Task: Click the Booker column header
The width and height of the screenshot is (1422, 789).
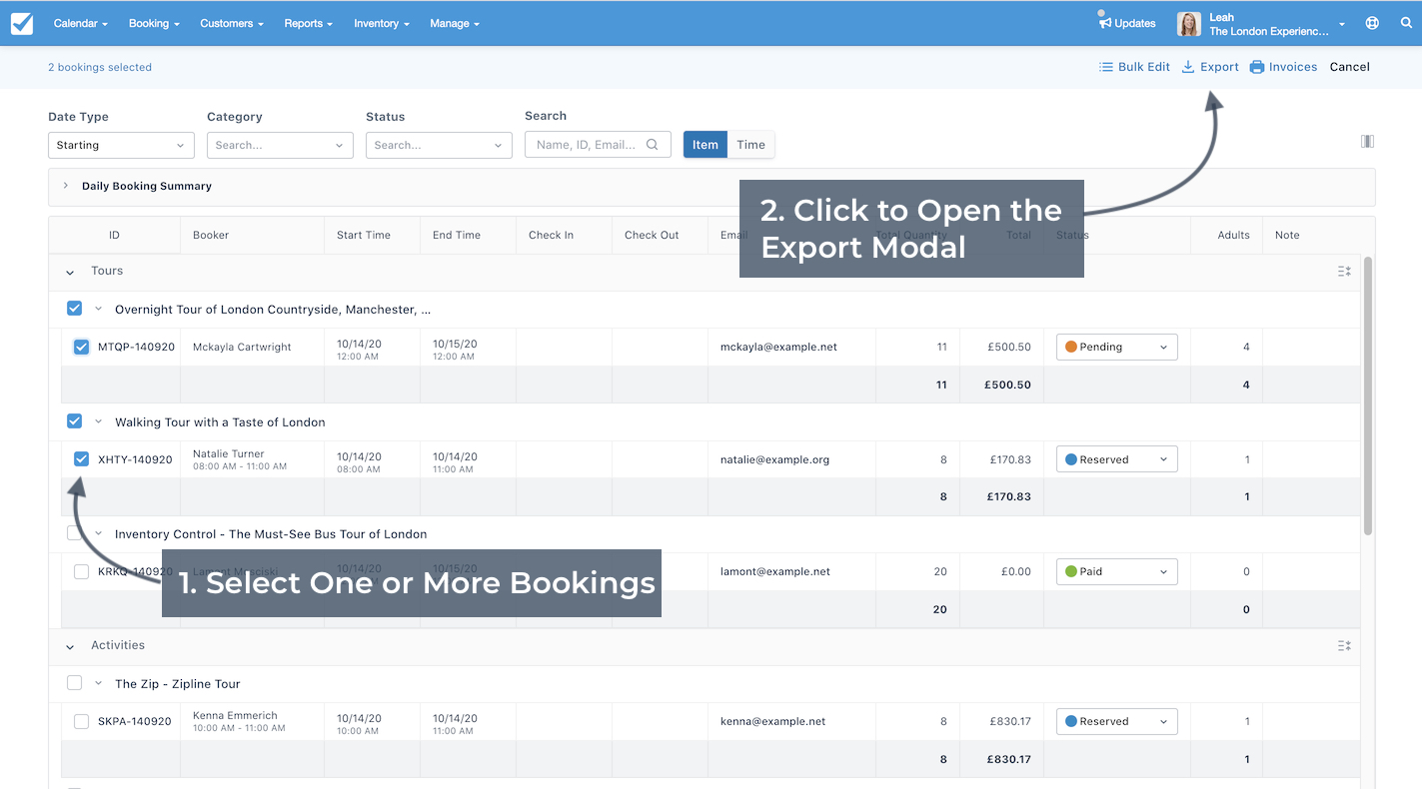Action: 211,235
